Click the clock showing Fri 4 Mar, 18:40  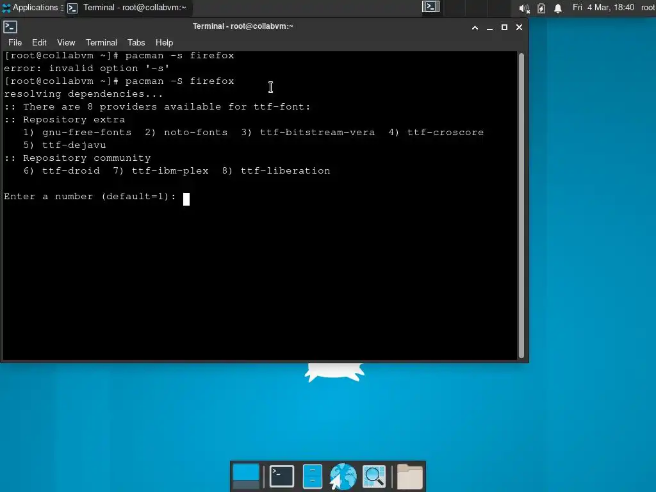pos(603,7)
